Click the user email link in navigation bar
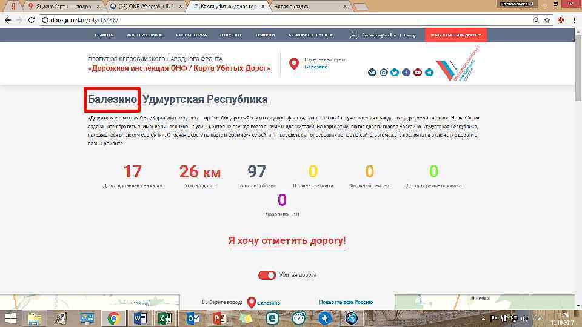 [x=380, y=35]
